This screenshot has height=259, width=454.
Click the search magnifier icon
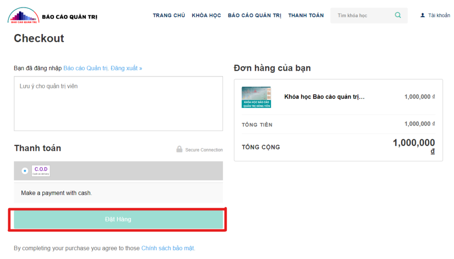coord(398,15)
